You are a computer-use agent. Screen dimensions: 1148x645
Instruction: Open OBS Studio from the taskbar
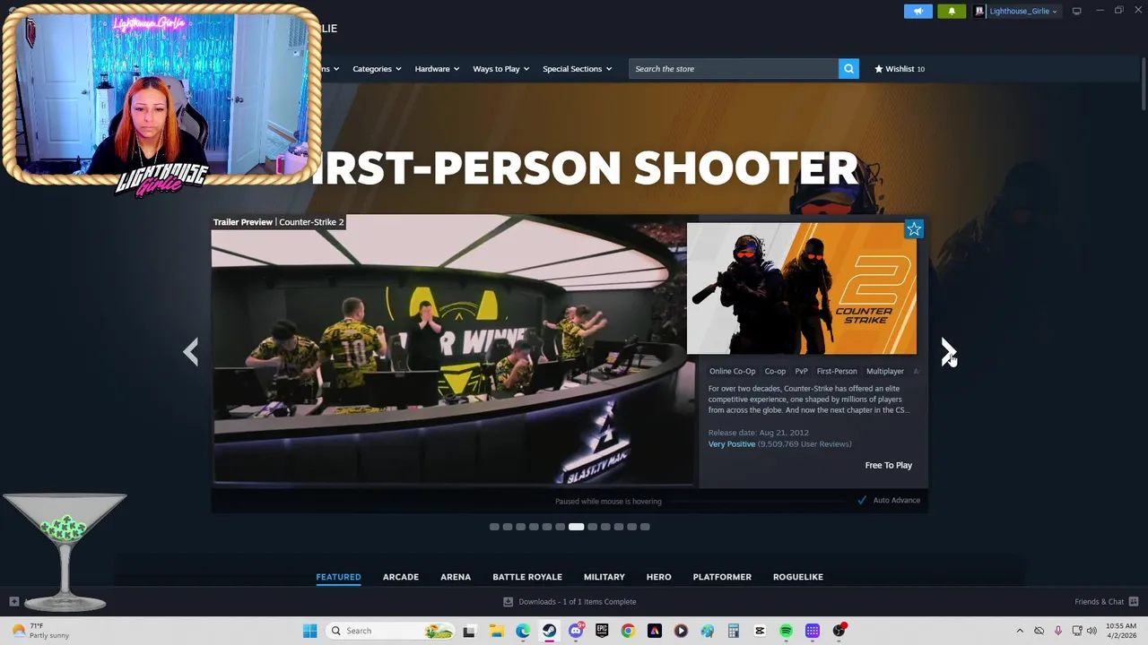(x=839, y=631)
